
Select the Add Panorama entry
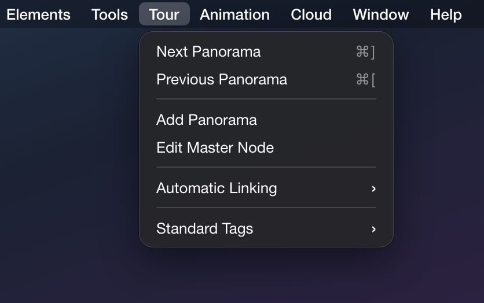(x=266, y=120)
